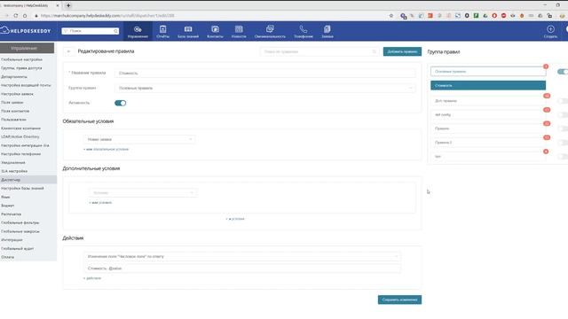Open the Новости news icon

click(x=239, y=32)
